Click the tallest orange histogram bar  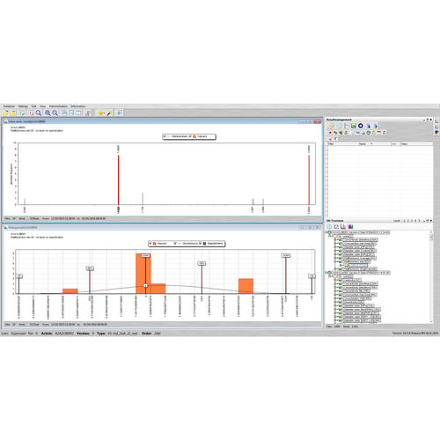(143, 273)
